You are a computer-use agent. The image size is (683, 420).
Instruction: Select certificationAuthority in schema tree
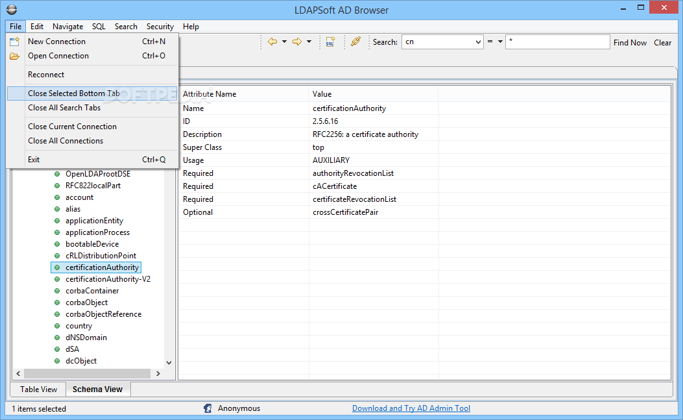coord(102,267)
